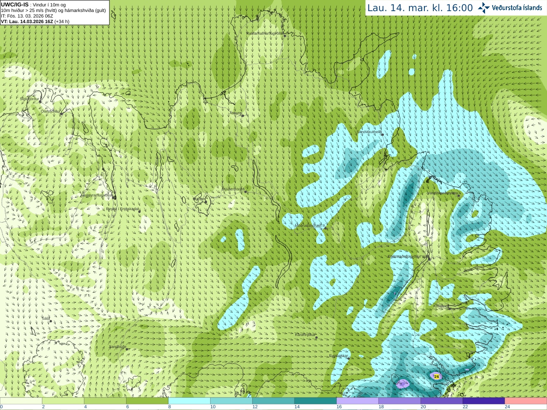Click the 4–6 m/s legend color swatch

[x=105, y=401]
